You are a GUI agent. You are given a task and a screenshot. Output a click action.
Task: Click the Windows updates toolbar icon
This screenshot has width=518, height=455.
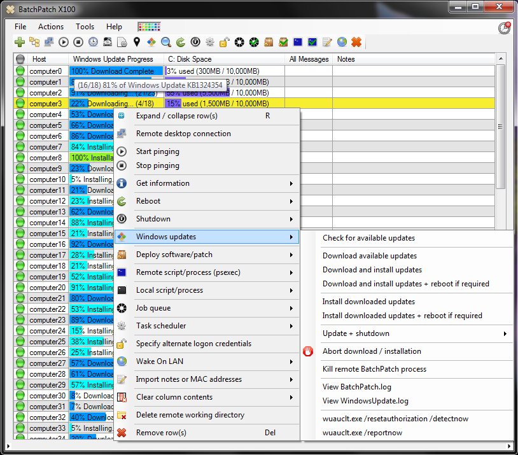[151, 42]
